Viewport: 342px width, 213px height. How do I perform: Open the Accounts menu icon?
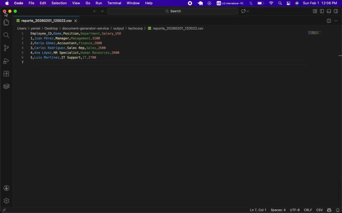pos(6,188)
